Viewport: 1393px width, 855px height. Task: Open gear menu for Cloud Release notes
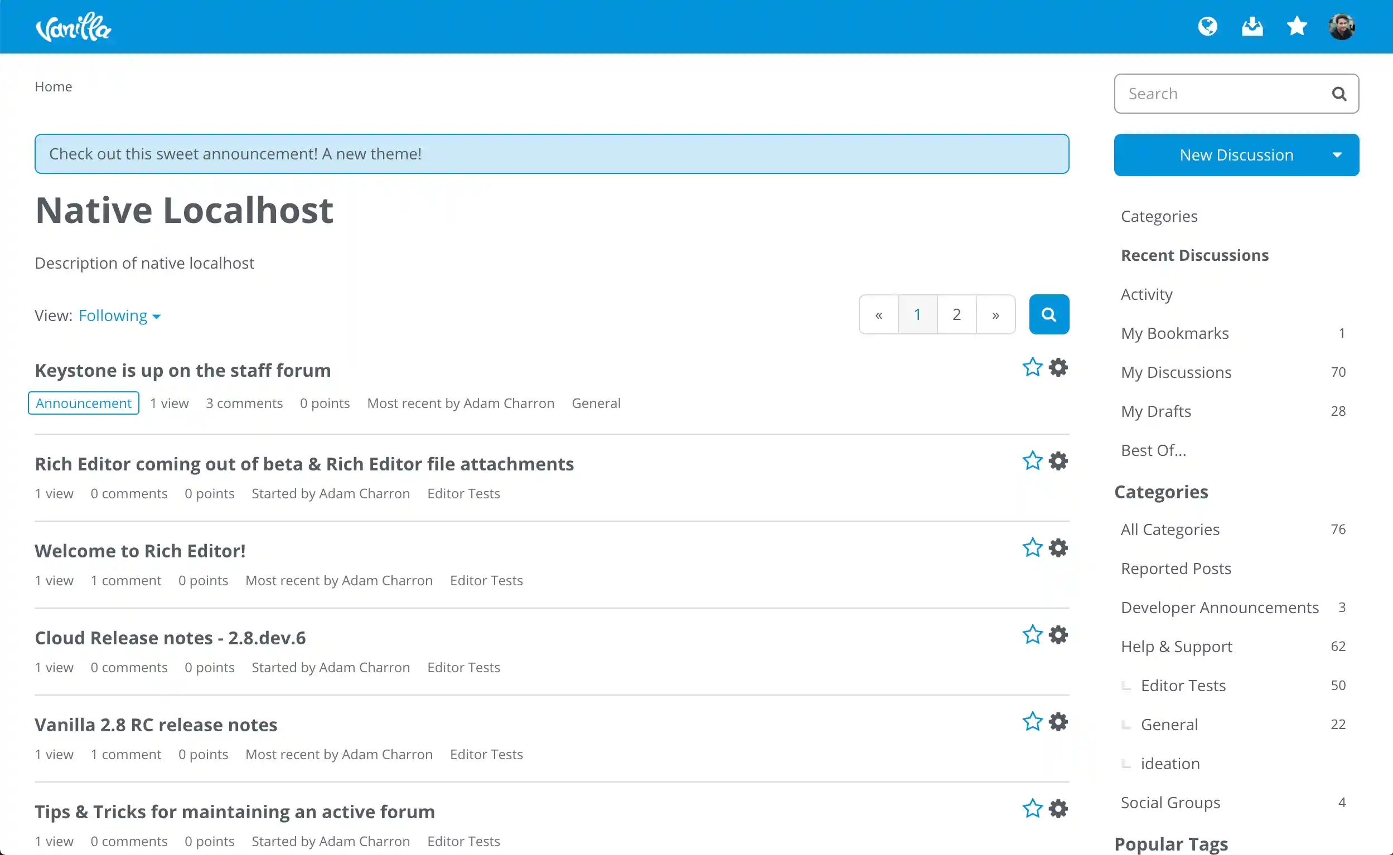(x=1058, y=635)
